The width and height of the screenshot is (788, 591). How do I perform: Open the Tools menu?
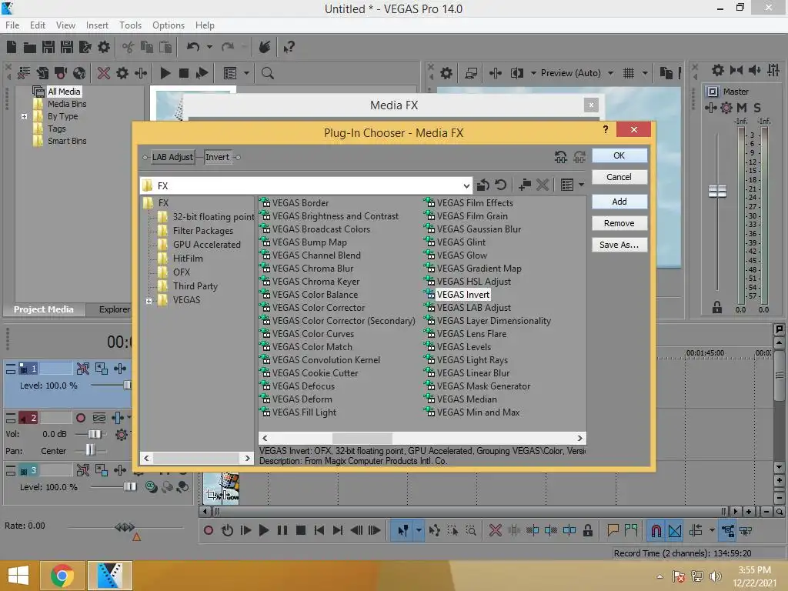130,25
